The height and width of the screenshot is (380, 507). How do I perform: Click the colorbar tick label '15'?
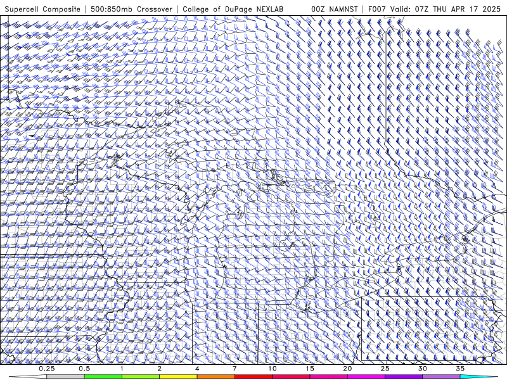click(310, 369)
